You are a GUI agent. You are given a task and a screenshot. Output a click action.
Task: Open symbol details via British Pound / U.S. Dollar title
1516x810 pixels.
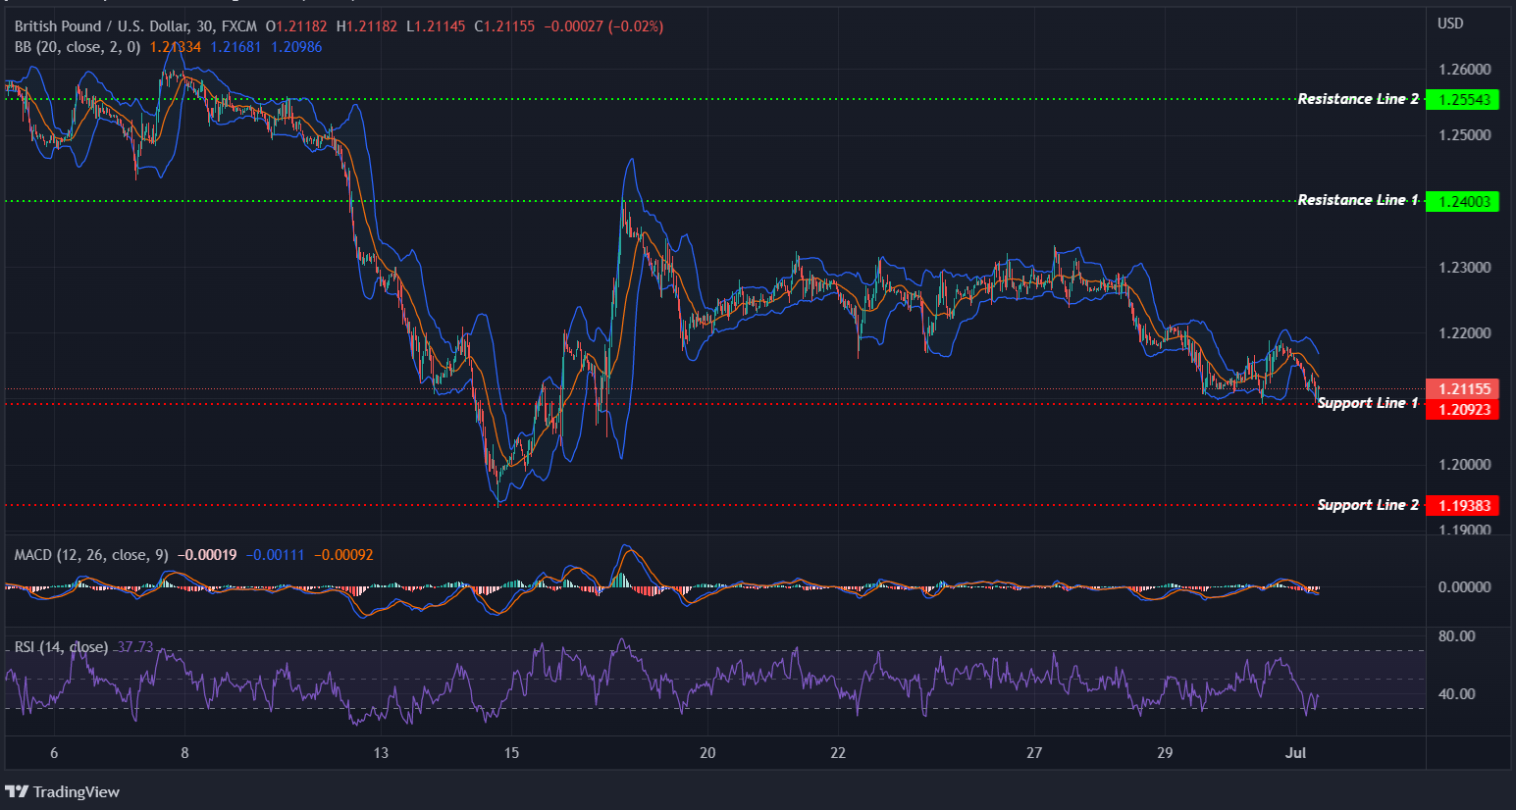pos(98,25)
